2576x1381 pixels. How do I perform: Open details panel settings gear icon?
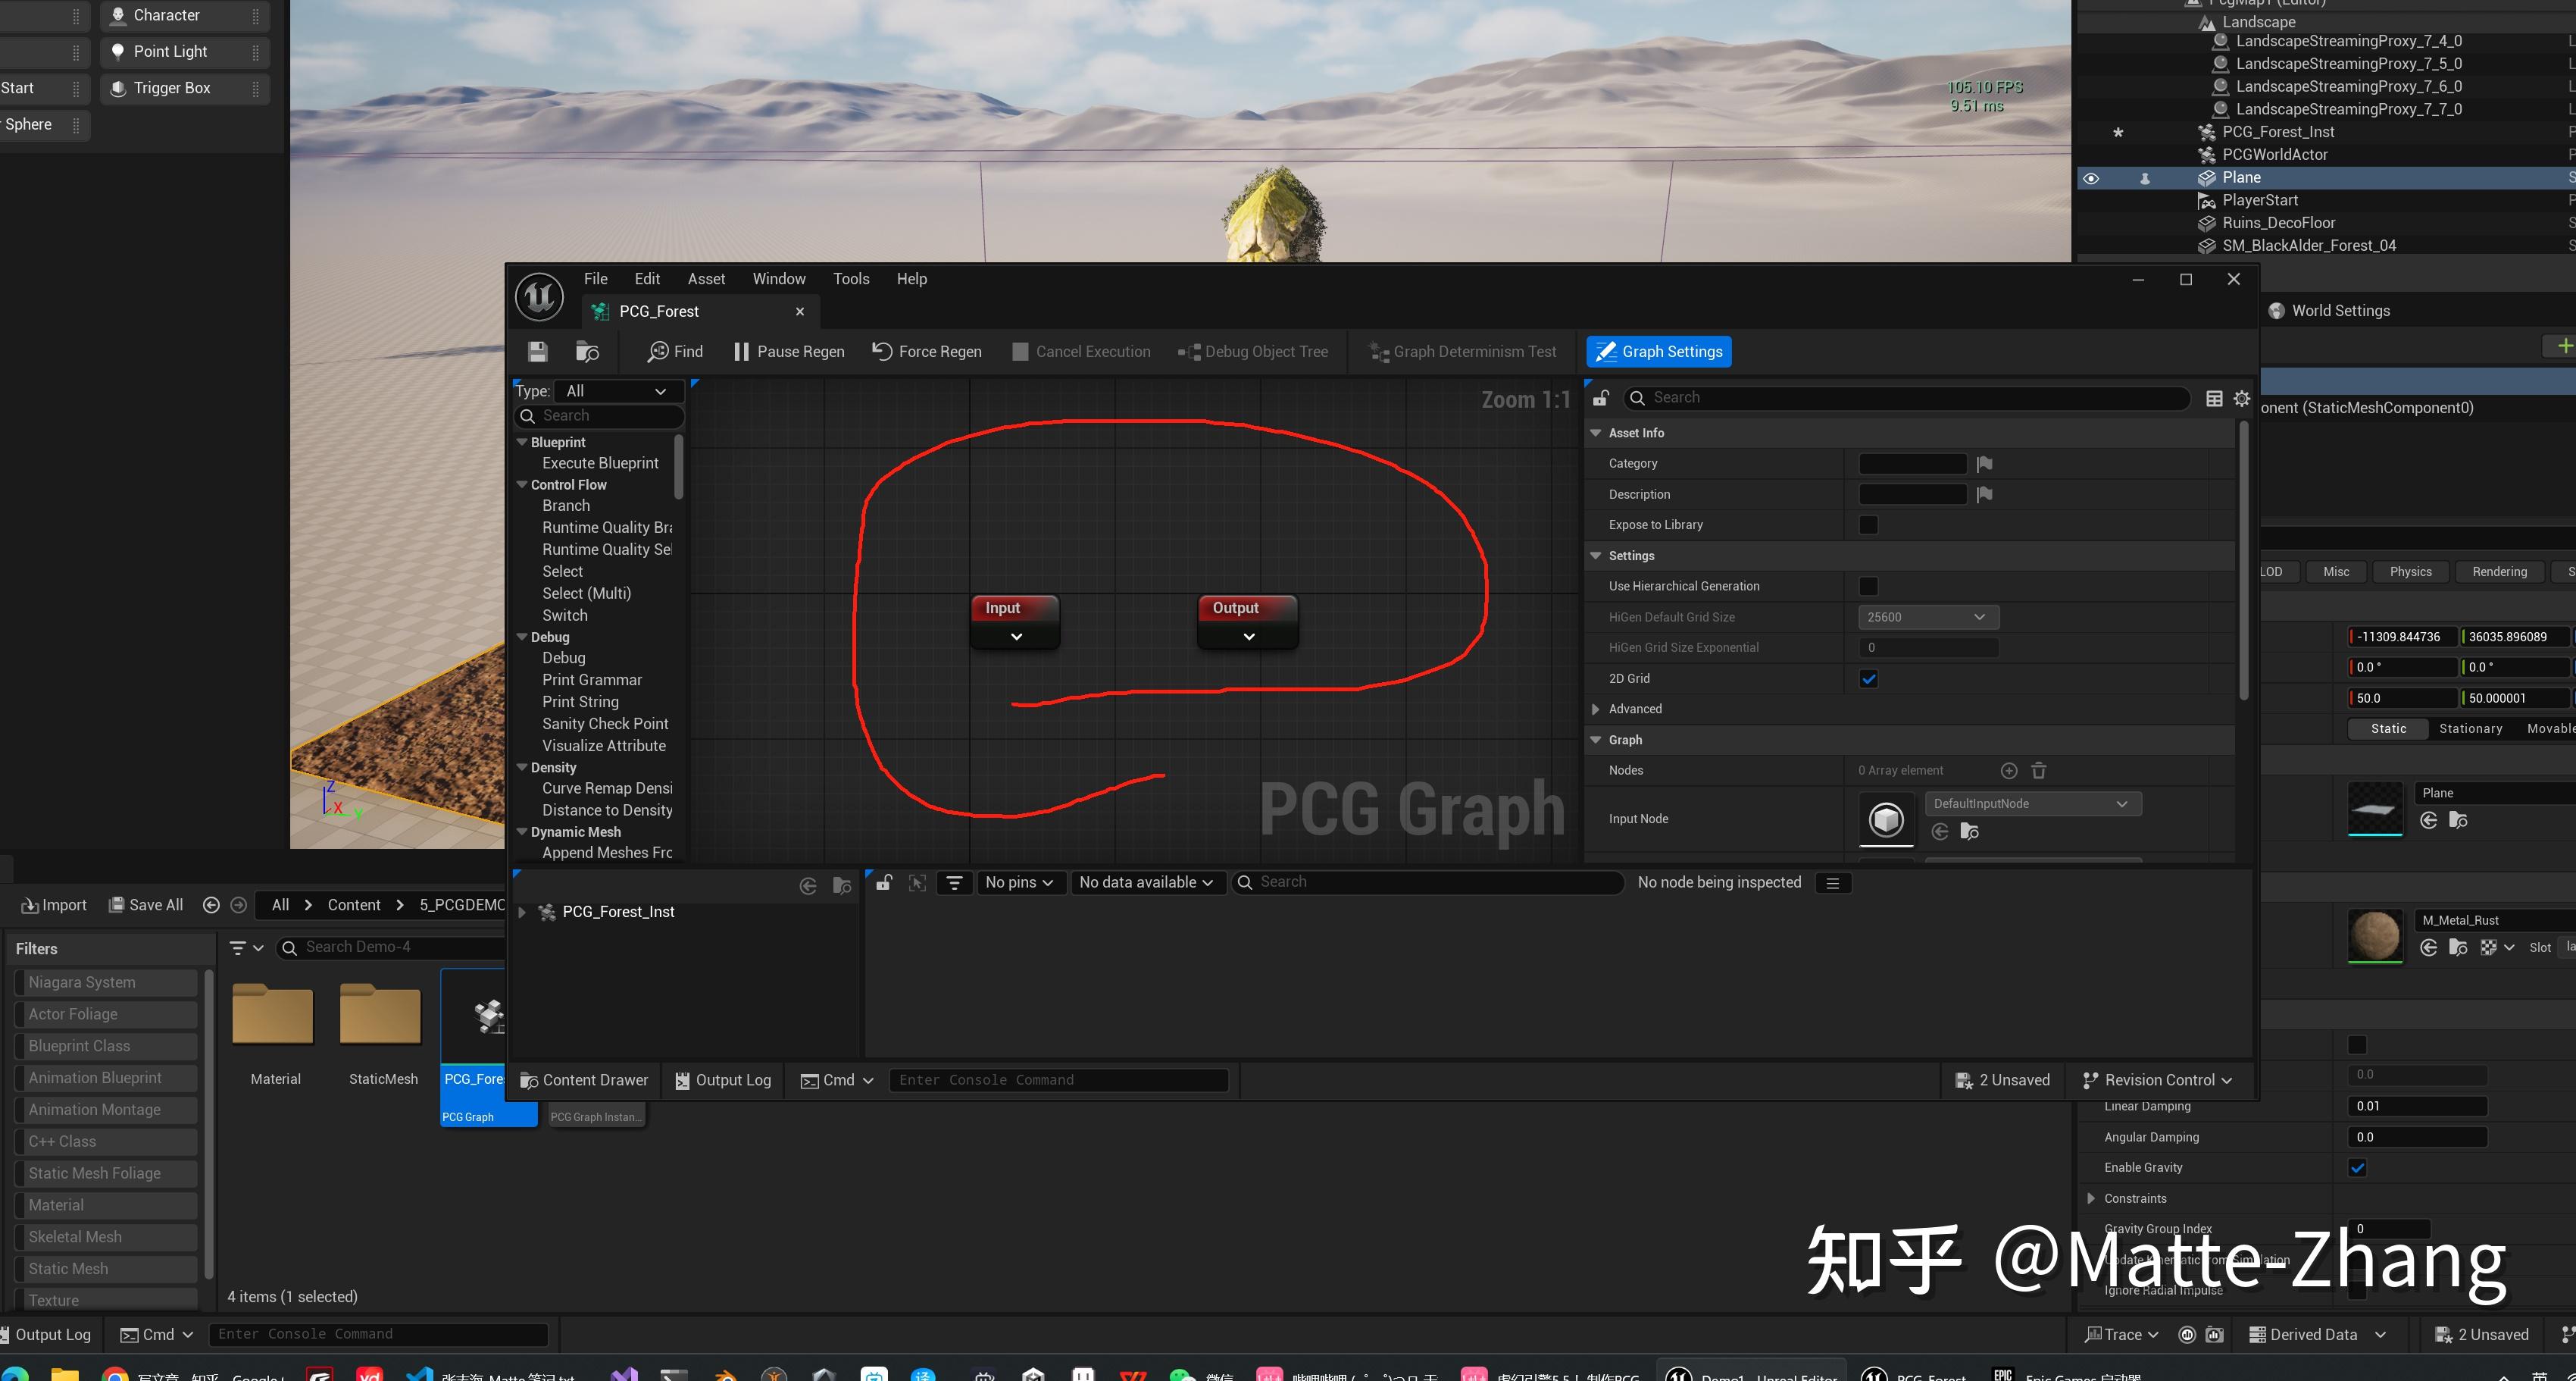2241,398
